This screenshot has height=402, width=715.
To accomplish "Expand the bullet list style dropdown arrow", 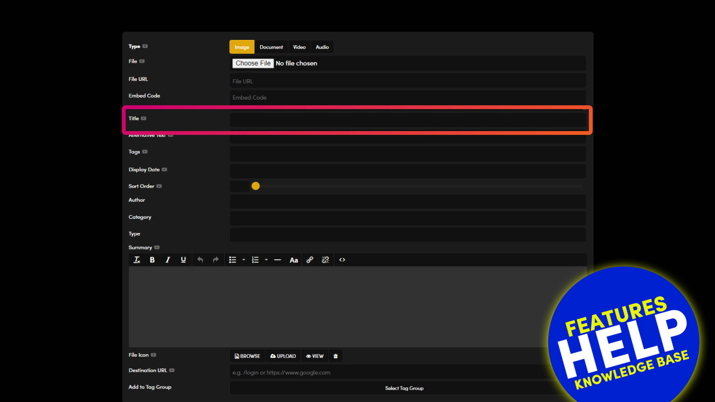I will coord(243,260).
